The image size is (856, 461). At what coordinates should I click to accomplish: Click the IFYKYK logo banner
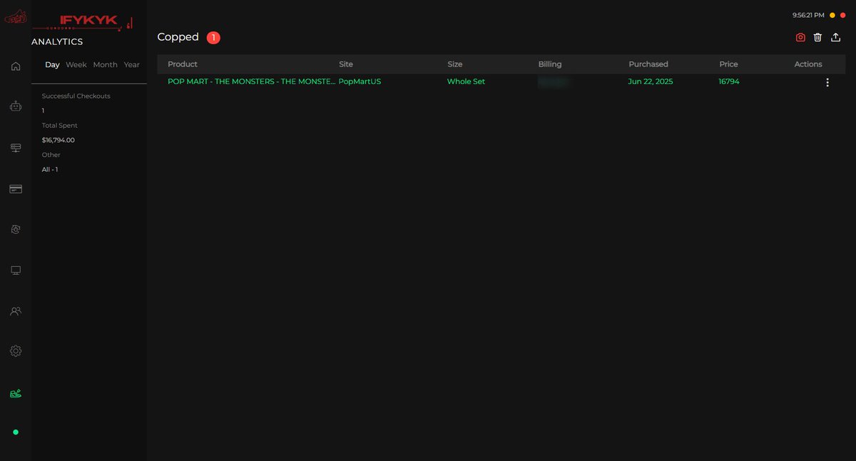point(83,22)
